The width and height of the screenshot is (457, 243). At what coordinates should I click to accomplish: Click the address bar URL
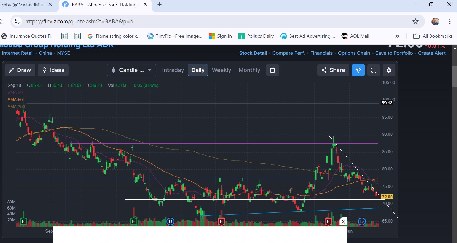79,21
